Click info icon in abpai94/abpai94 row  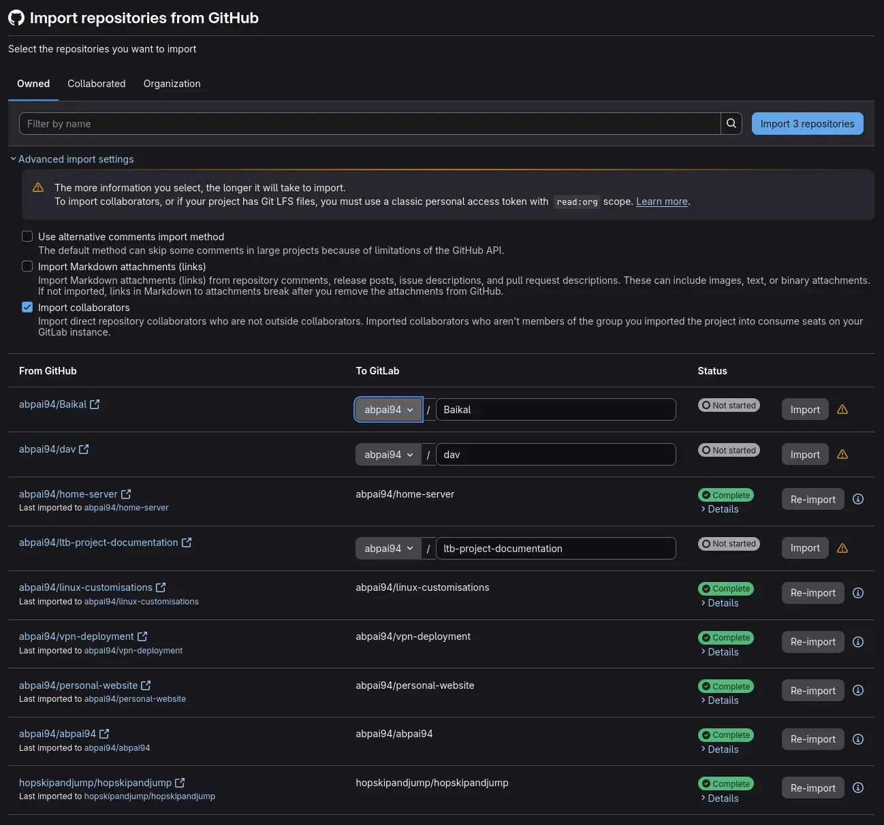point(858,739)
